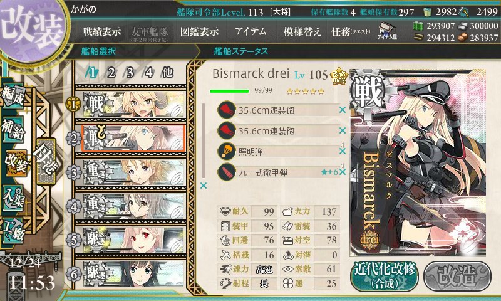This screenshot has width=501, height=301.
Task: Open the 補給 resupply side icon
Action: 13,129
